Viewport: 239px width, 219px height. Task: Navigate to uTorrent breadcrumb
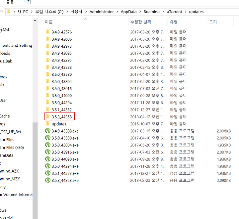tap(174, 12)
